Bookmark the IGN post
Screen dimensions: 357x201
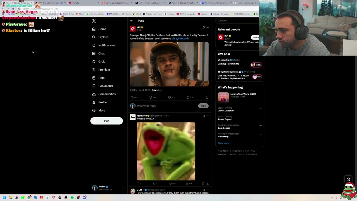(x=188, y=97)
